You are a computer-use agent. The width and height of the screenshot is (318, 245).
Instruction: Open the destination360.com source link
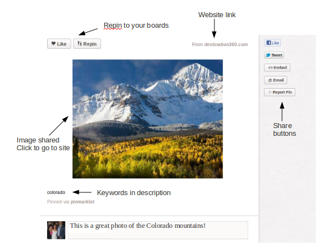226,44
